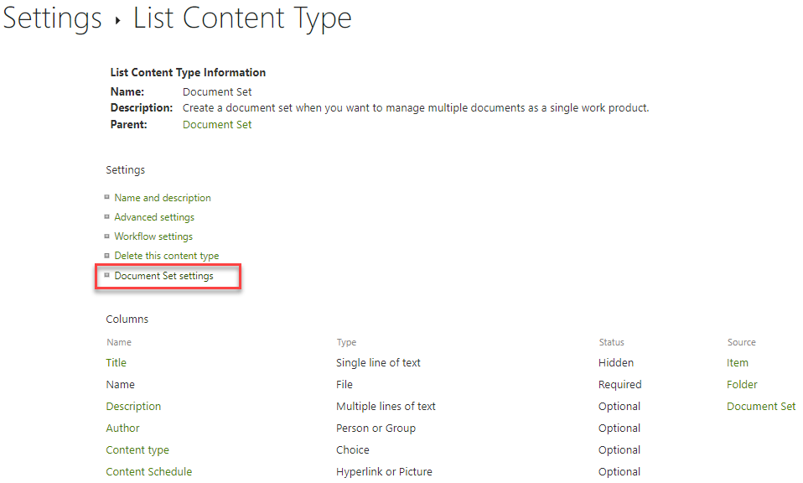Viewport: 803px width, 483px height.
Task: Click the Document Set parent link
Action: [x=216, y=124]
